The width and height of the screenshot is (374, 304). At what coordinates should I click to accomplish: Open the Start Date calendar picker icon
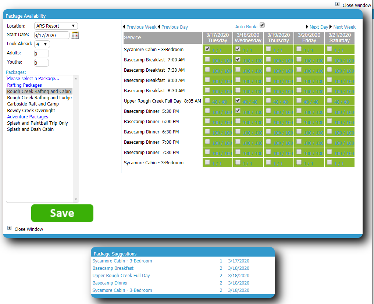[75, 35]
